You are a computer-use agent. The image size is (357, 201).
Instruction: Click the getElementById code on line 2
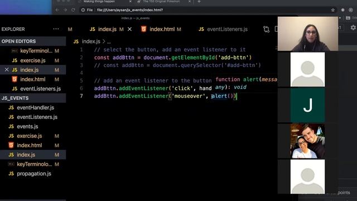point(193,58)
